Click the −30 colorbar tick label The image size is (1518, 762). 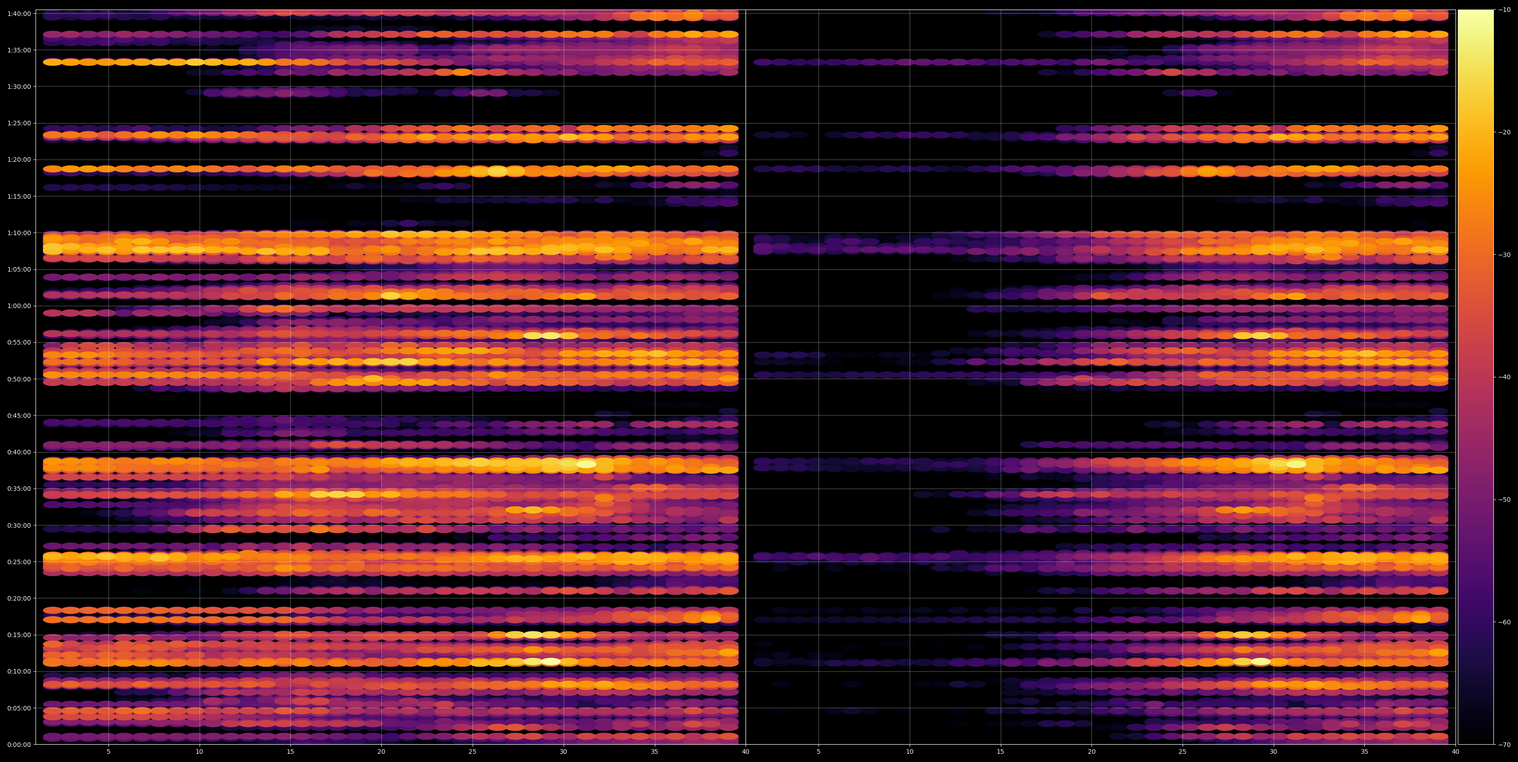tap(1504, 255)
